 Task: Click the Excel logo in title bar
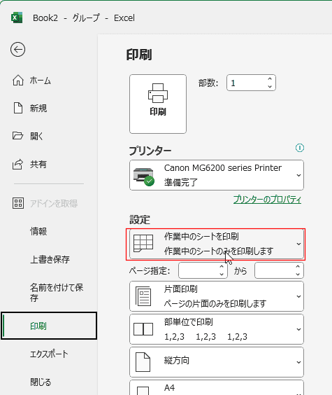[17, 18]
